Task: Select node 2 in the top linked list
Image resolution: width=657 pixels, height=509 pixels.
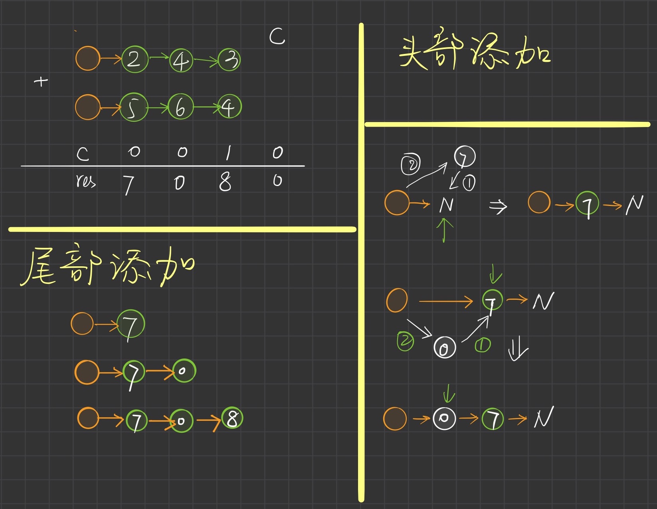Action: coord(135,59)
